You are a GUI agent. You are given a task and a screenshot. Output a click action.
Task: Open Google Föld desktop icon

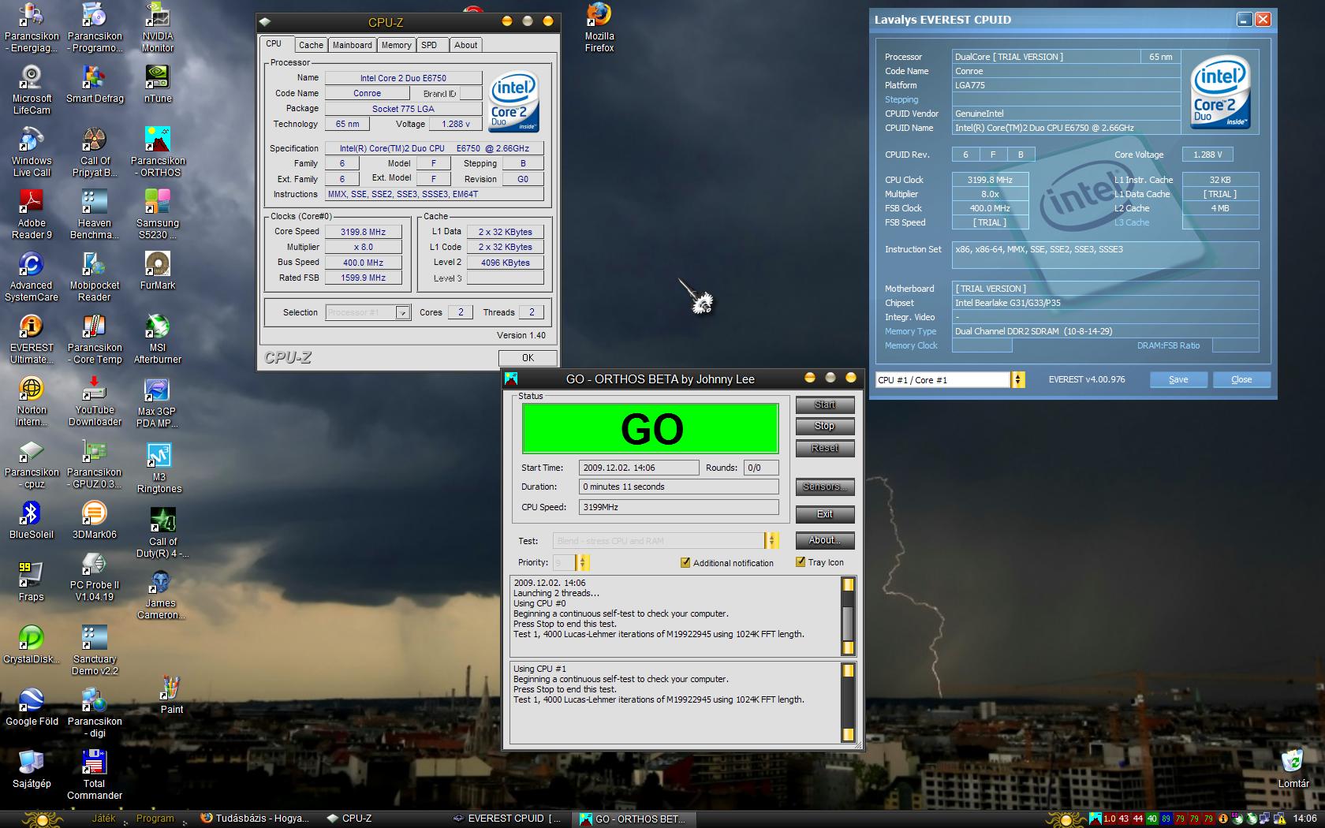tap(32, 707)
